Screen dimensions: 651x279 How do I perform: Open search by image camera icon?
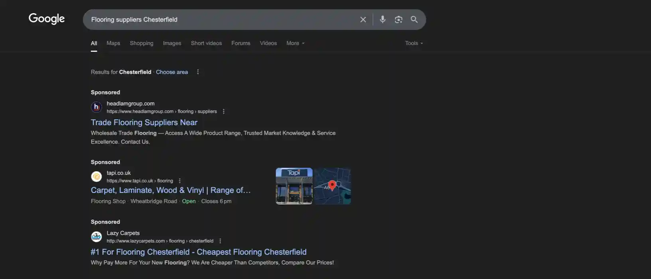[x=398, y=20]
